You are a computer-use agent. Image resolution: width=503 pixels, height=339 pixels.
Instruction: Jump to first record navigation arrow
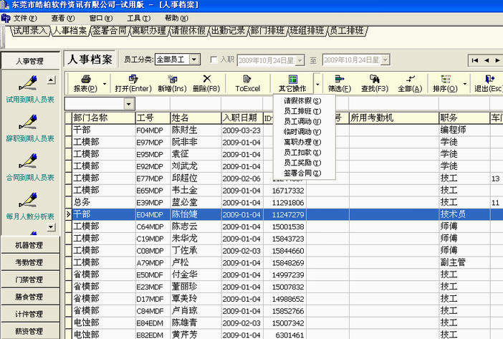475,60
